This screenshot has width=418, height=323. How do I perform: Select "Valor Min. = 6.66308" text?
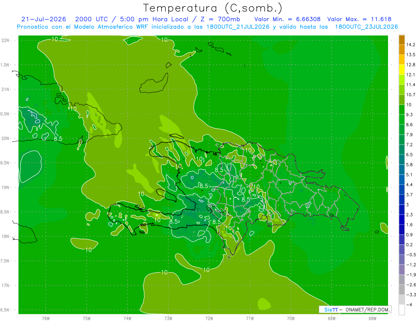click(287, 19)
